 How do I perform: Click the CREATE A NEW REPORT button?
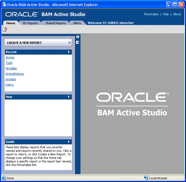[38, 42]
